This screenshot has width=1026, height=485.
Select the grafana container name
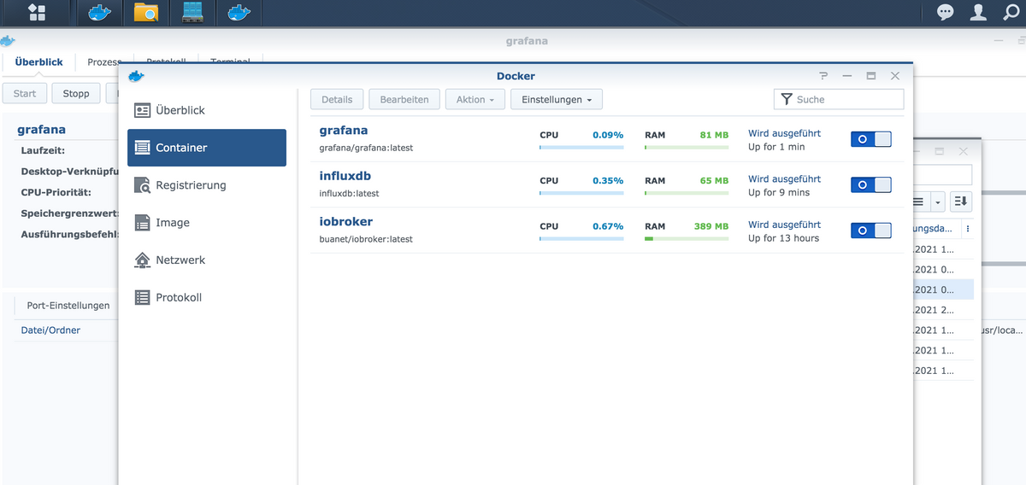pyautogui.click(x=344, y=131)
